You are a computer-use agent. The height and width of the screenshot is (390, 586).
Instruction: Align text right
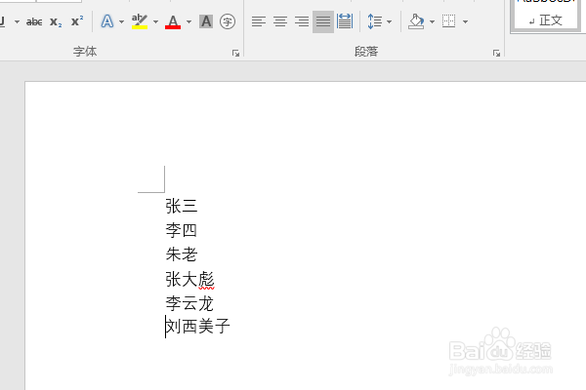coord(302,21)
